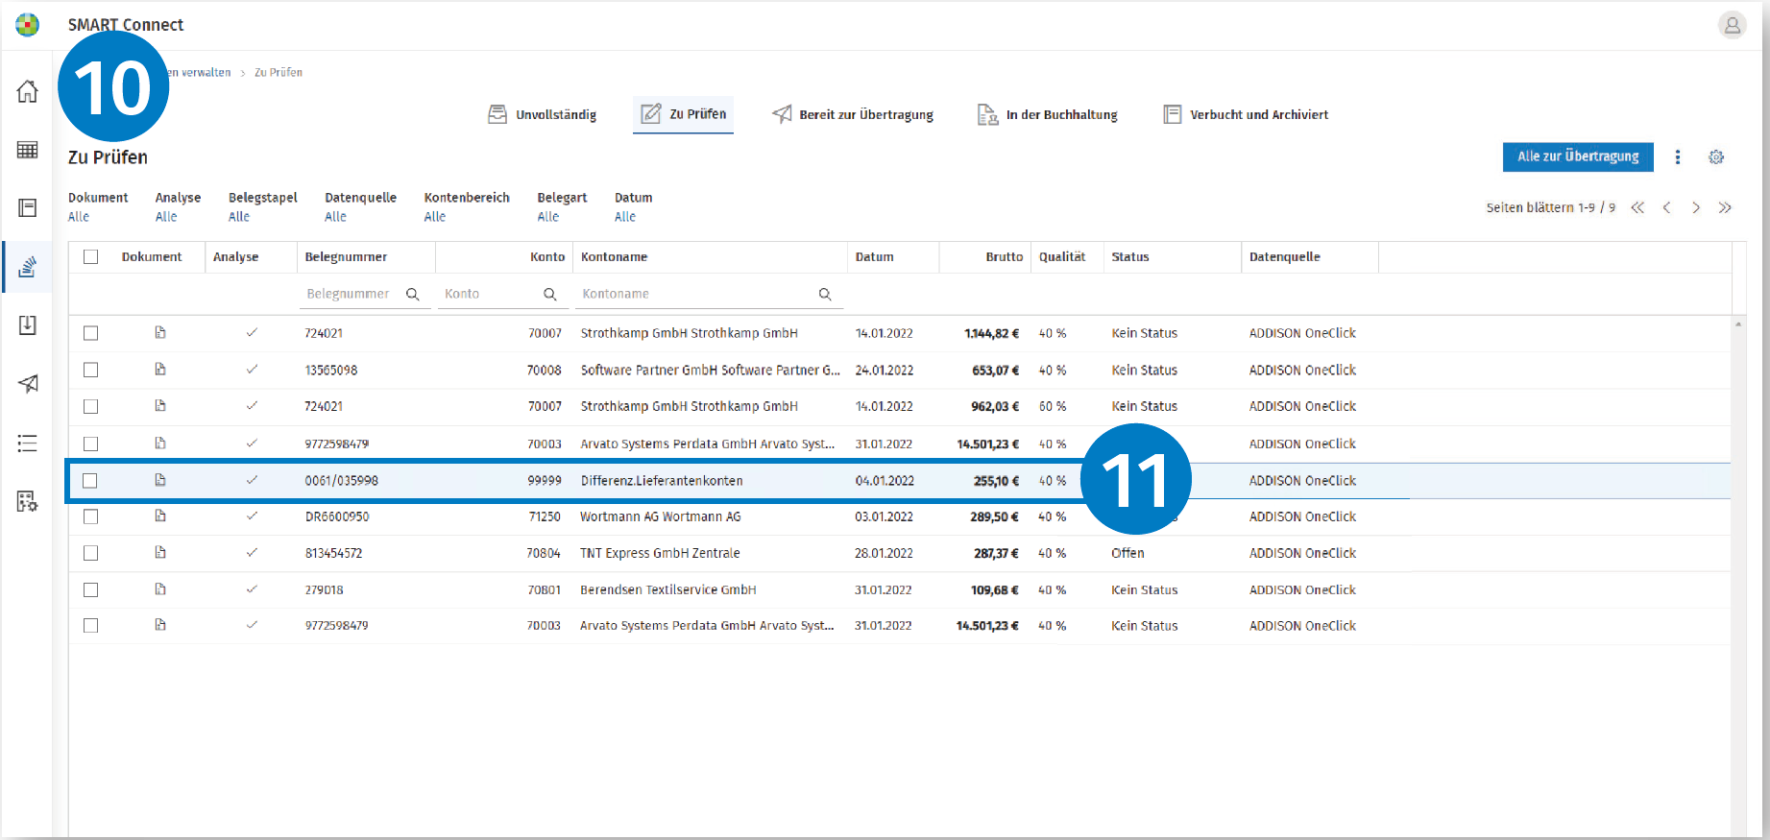This screenshot has height=840, width=1770.
Task: Open the sidebar icon with grid and gear
Action: pos(28,501)
